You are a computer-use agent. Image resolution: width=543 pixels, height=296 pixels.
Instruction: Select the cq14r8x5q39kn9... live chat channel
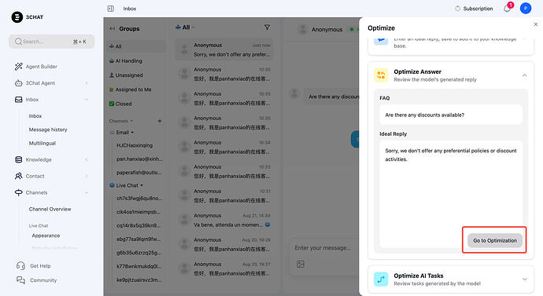[139, 225]
